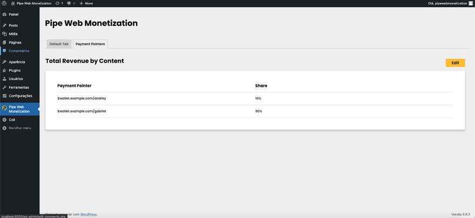Open the Novo new content menu

[86, 3]
